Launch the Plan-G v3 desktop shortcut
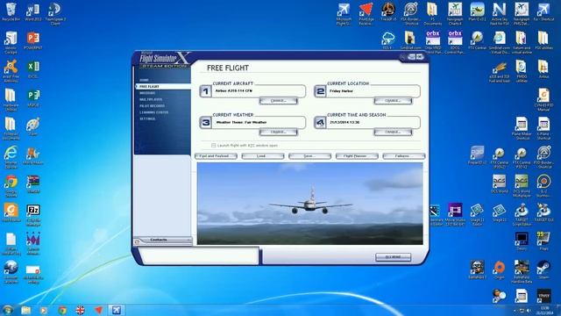 click(477, 10)
